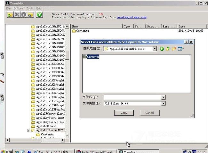Click the Cr... column header
This screenshot has height=153, width=208.
click(140, 27)
